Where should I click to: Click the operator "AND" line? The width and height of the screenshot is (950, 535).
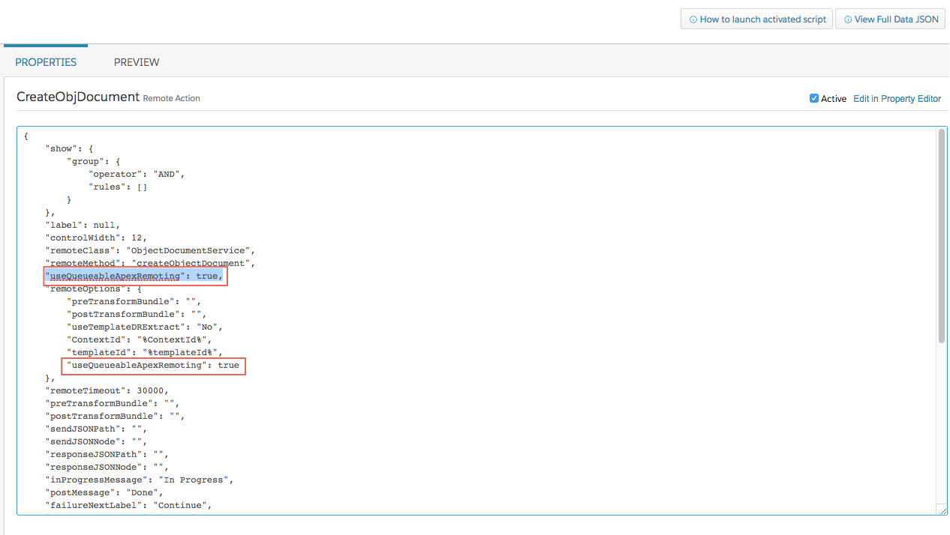[137, 174]
